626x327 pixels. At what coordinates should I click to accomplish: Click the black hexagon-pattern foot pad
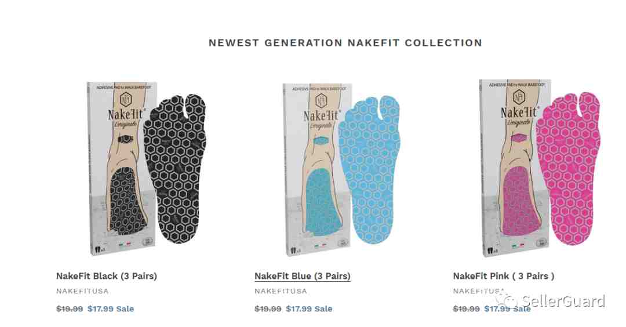click(176, 169)
